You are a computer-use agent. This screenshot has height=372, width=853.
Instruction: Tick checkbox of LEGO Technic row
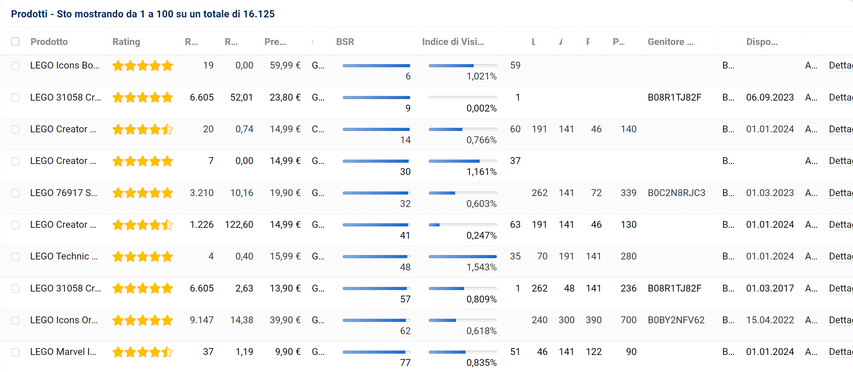click(15, 256)
